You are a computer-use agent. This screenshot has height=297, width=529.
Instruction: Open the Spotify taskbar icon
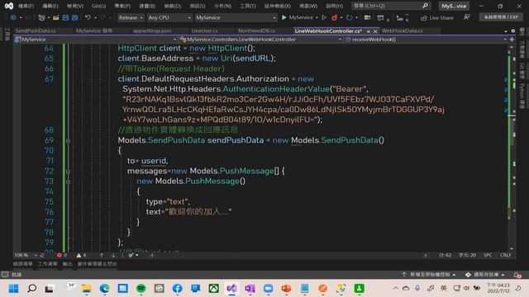(141, 288)
